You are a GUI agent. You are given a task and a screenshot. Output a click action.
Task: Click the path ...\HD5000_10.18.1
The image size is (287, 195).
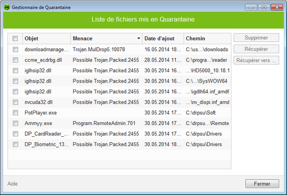pyautogui.click(x=208, y=70)
